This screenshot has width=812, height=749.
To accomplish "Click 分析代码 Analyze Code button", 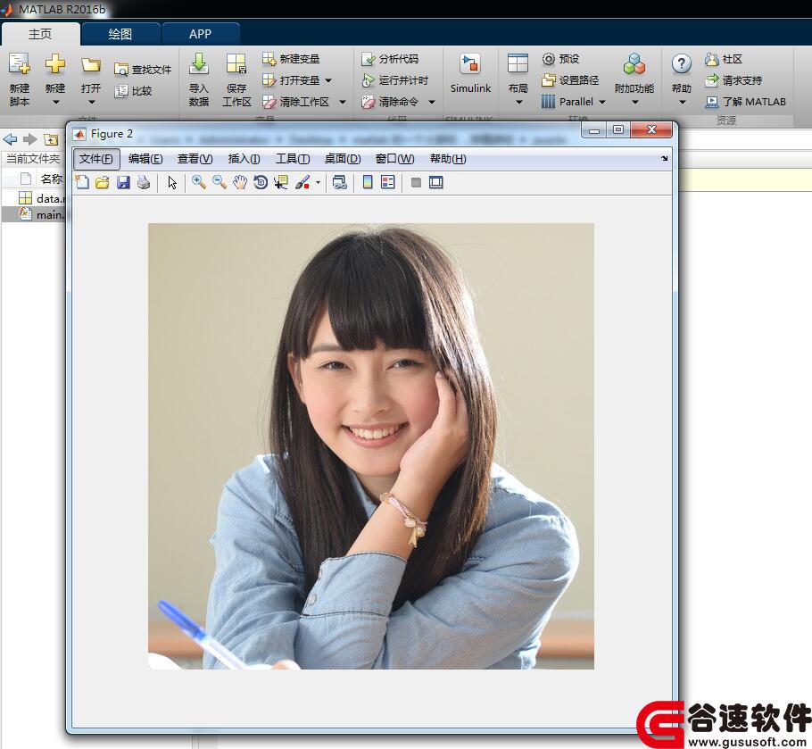I will click(x=390, y=59).
